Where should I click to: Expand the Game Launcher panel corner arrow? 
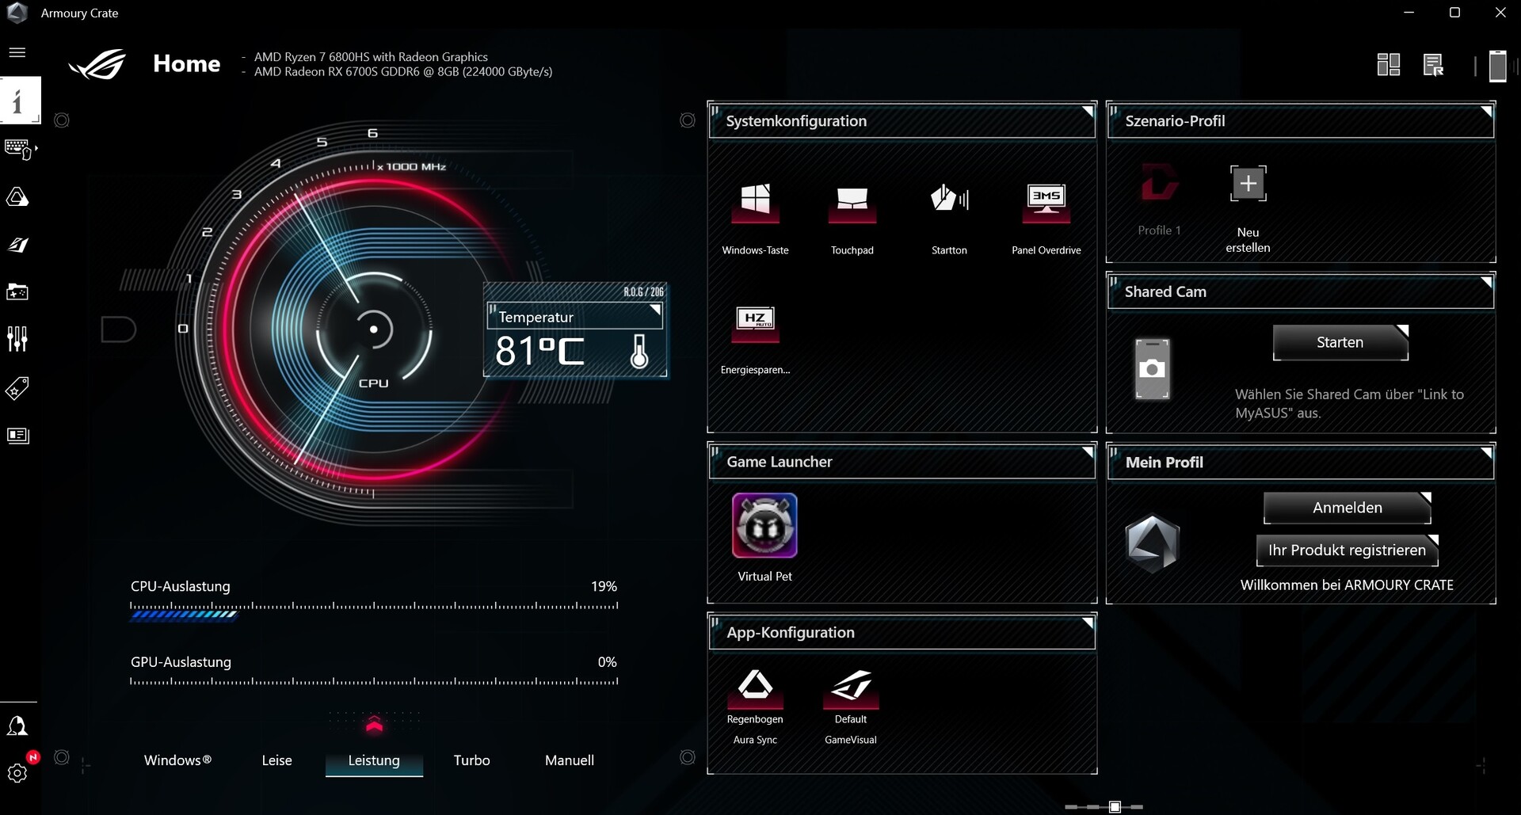[x=1088, y=452]
